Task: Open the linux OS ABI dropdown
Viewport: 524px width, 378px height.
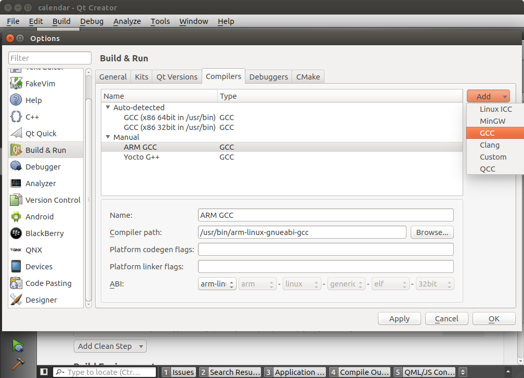Action: pyautogui.click(x=302, y=284)
